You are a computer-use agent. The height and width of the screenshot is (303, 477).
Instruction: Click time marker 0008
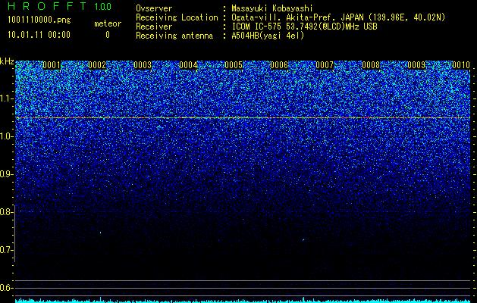click(x=371, y=65)
